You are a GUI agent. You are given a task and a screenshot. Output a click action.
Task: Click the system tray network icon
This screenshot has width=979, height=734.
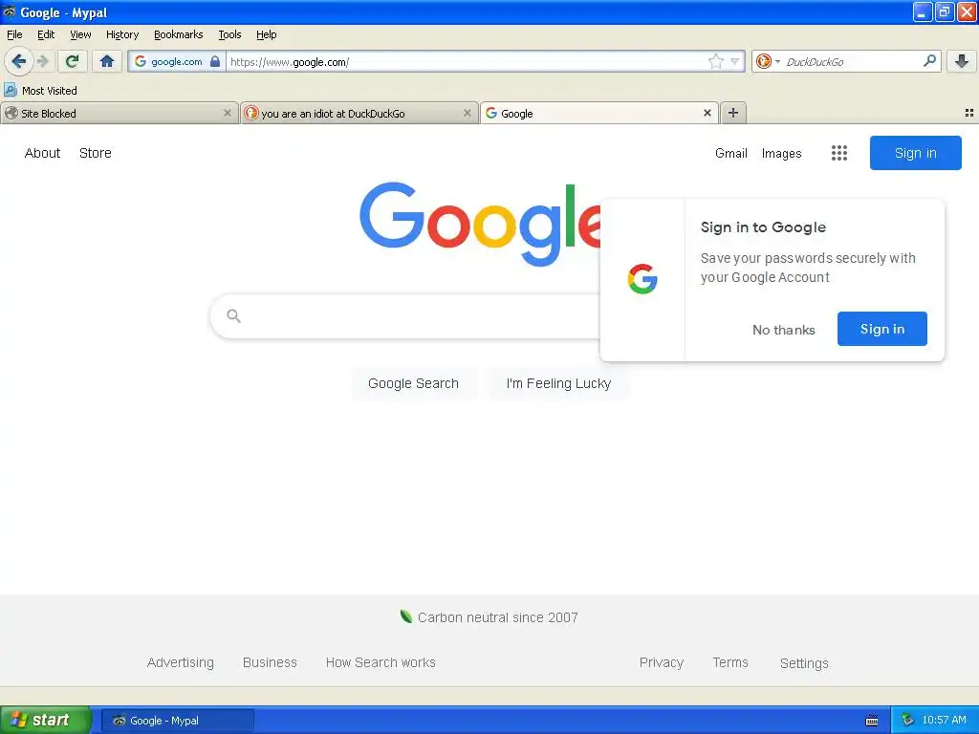(x=908, y=721)
